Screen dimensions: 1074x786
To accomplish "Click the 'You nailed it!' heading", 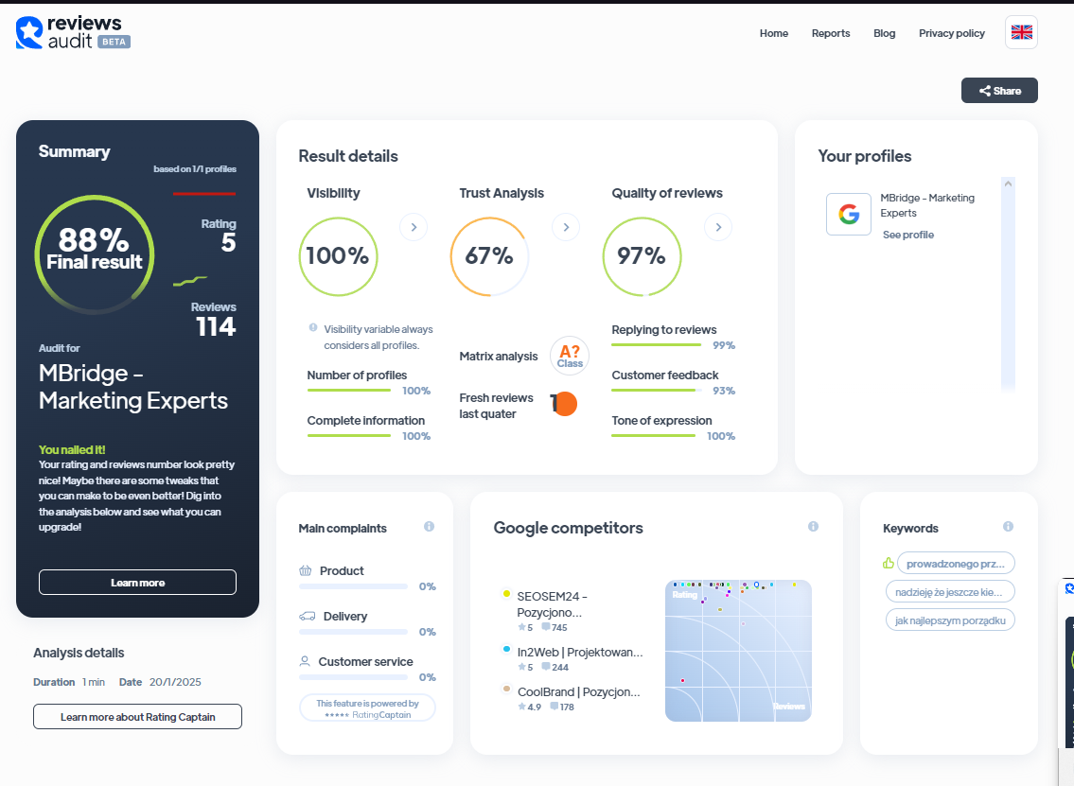I will (x=72, y=450).
